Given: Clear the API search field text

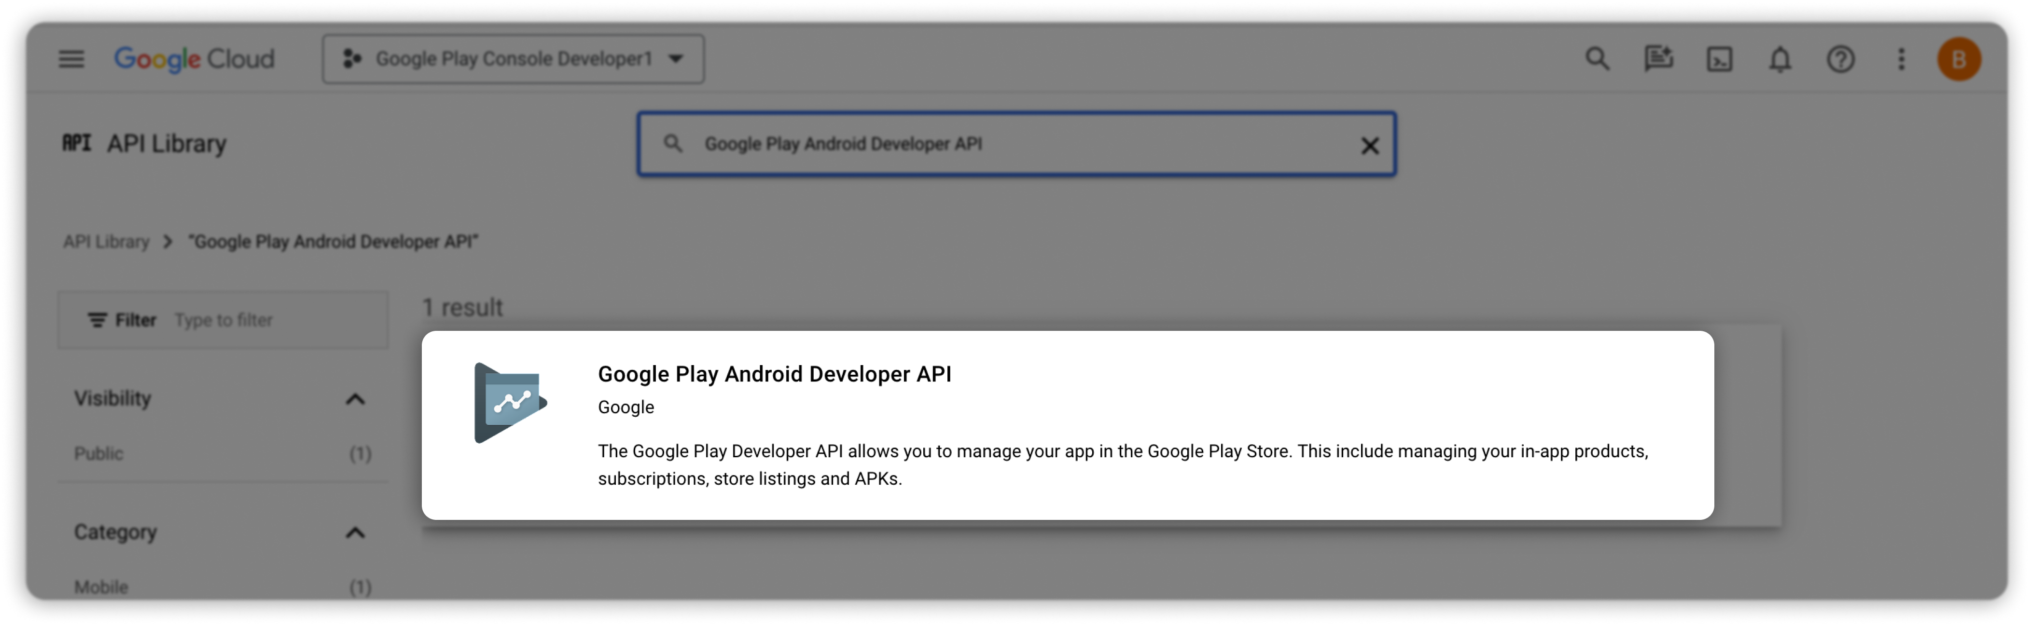Looking at the screenshot, I should point(1370,145).
